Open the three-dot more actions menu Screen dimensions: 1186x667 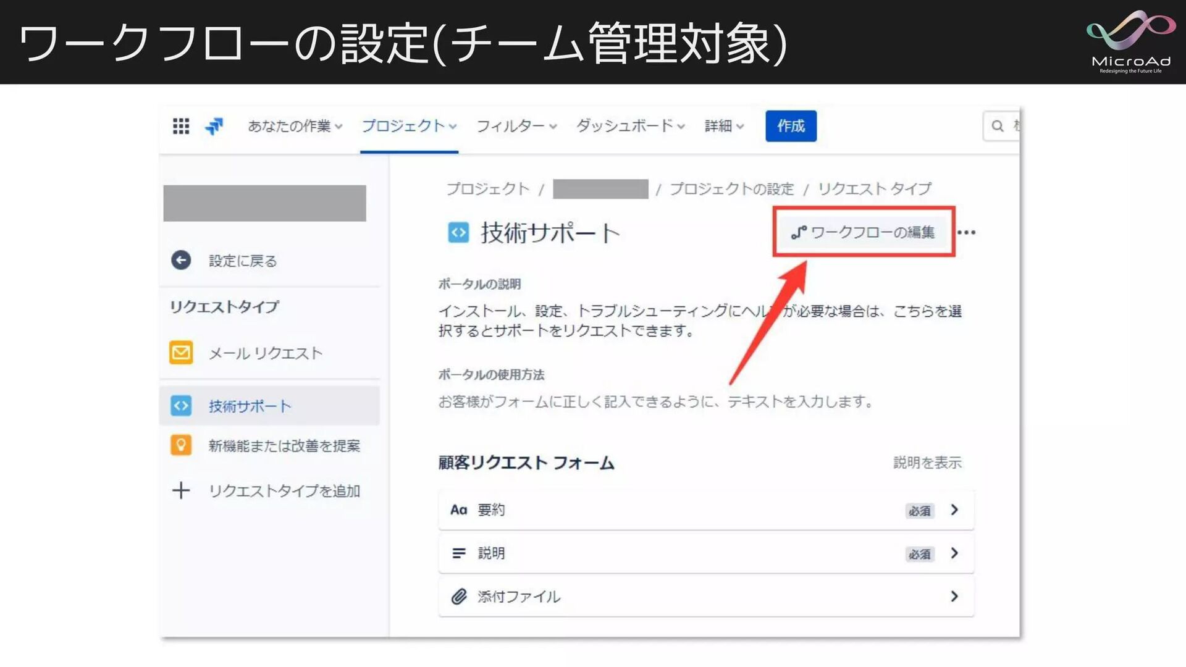pyautogui.click(x=966, y=233)
